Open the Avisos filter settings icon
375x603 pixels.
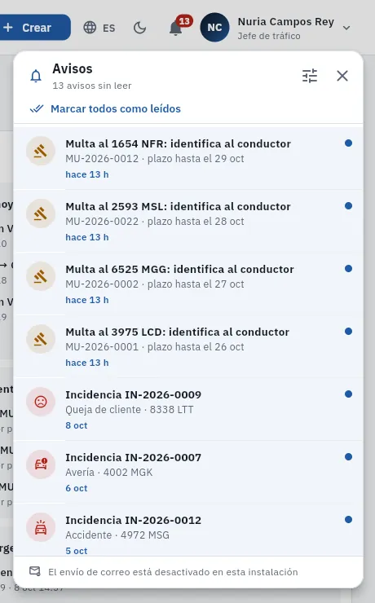[x=310, y=76]
